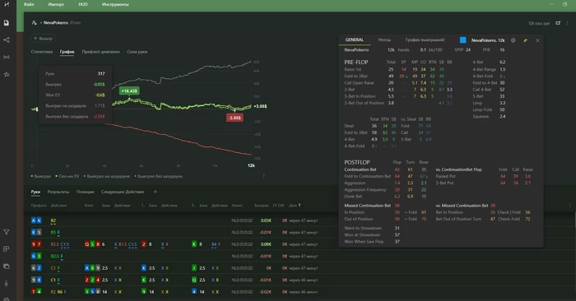This screenshot has height=301, width=576.
Task: Toggle Выиграл без шоудауна legend series
Action: tap(159, 176)
